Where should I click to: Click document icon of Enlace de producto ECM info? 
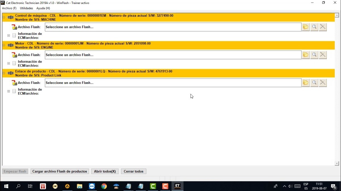(14, 91)
